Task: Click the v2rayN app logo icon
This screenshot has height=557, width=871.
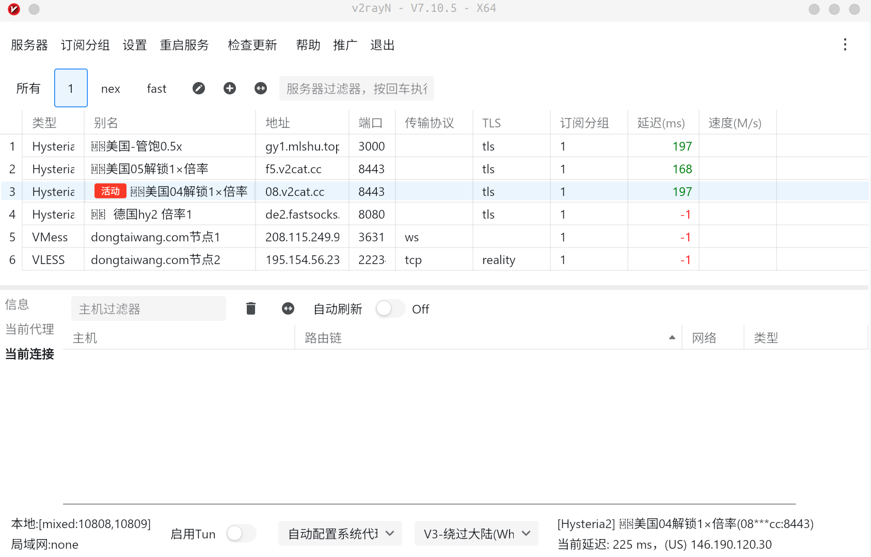Action: (14, 9)
